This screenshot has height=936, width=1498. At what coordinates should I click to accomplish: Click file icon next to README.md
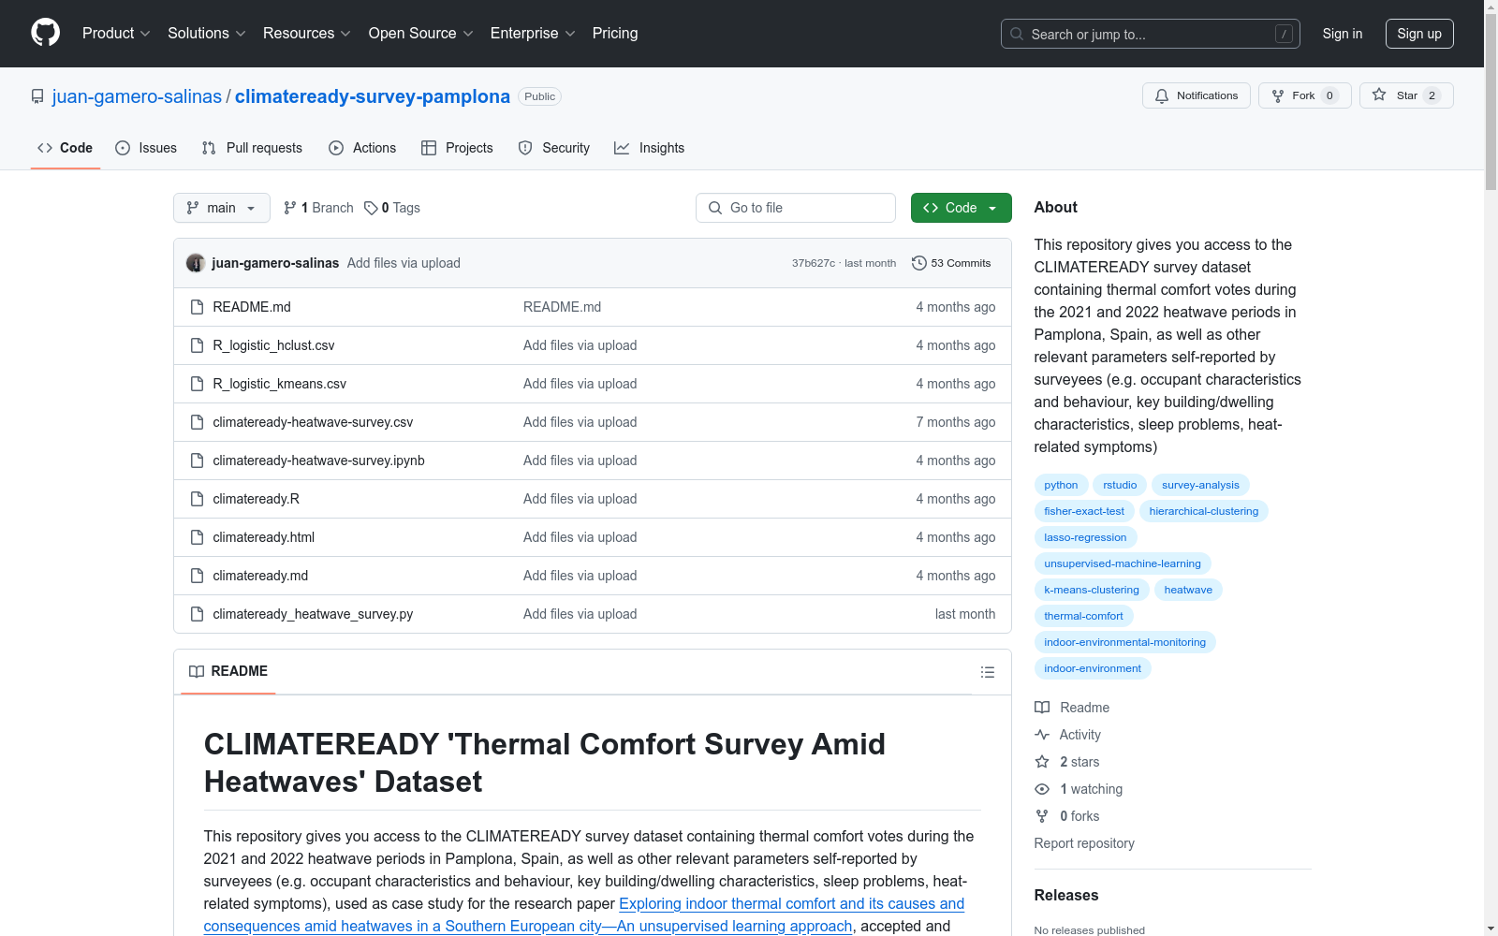(x=197, y=307)
